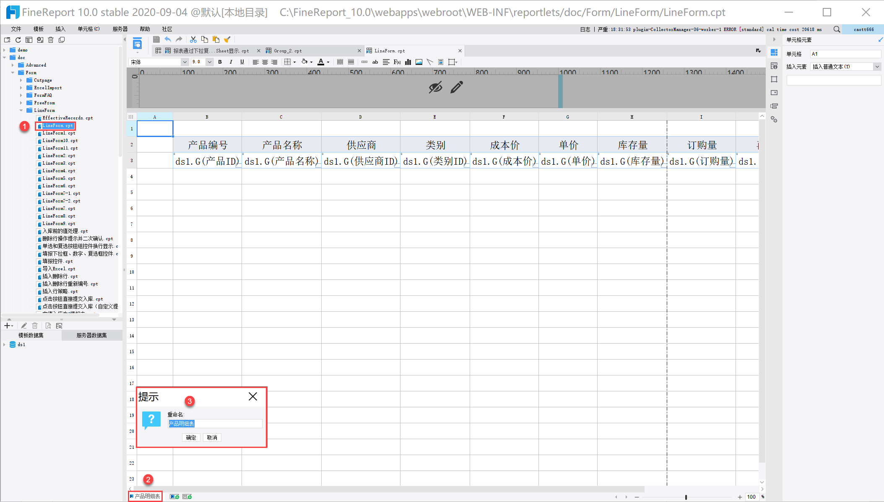Click the cut scissors icon
884x502 pixels.
(193, 39)
